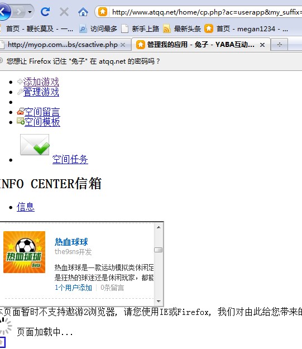Open the 管理游戏 link
The image size is (302, 349).
[x=41, y=92]
